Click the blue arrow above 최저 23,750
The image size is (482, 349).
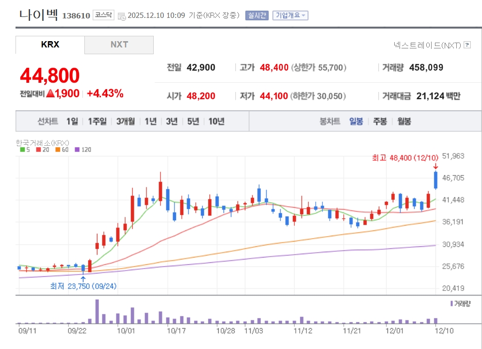pyautogui.click(x=83, y=278)
